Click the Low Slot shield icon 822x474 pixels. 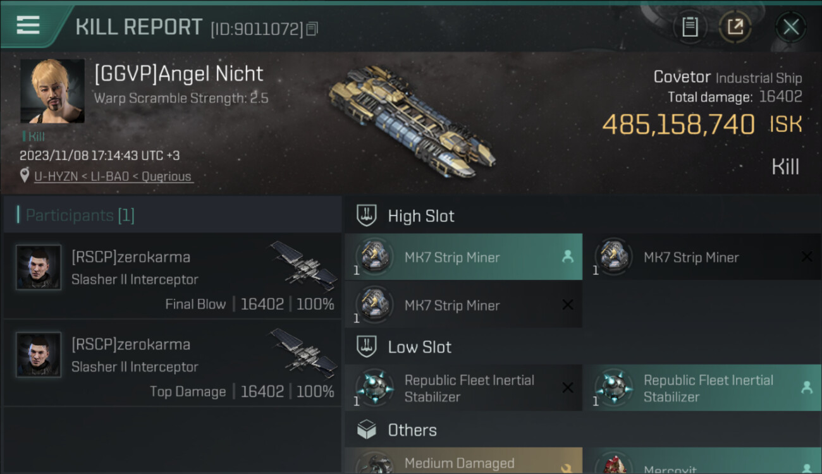(367, 346)
